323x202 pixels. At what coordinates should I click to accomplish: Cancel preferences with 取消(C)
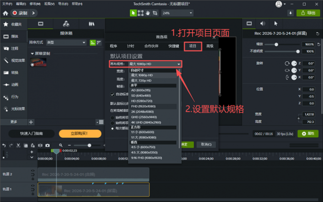point(206,144)
